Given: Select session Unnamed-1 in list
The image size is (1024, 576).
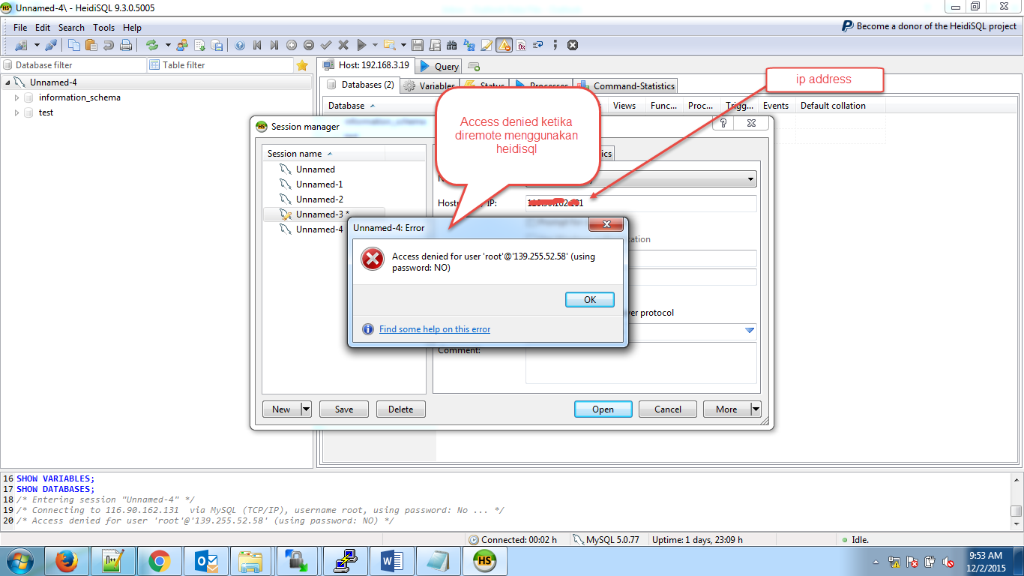Looking at the screenshot, I should click(x=319, y=184).
